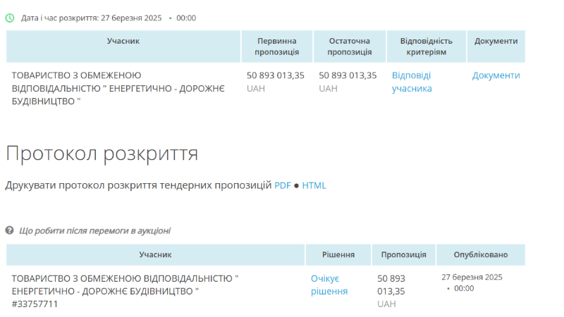Click the question mark help icon

(x=10, y=230)
